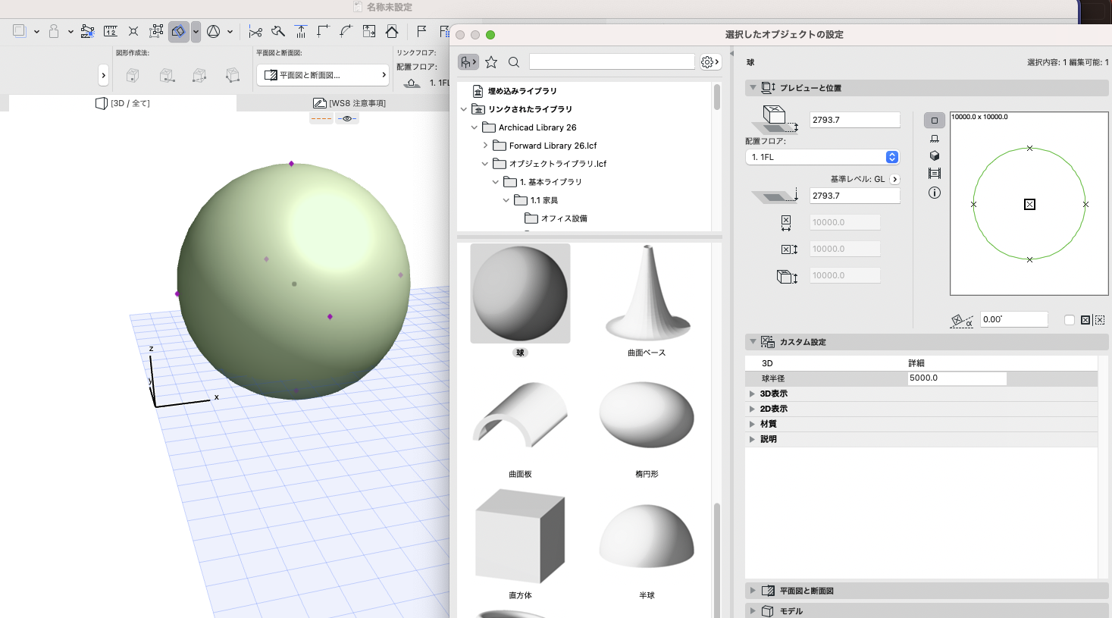The height and width of the screenshot is (618, 1112).
Task: Click the favorites star icon
Action: (491, 62)
